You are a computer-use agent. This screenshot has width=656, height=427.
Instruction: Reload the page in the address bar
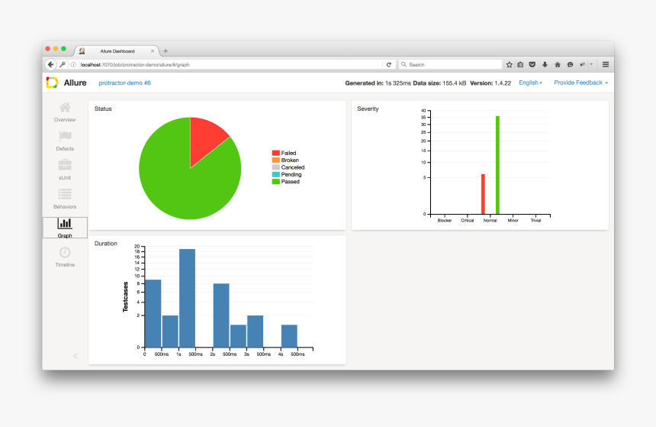pyautogui.click(x=388, y=65)
